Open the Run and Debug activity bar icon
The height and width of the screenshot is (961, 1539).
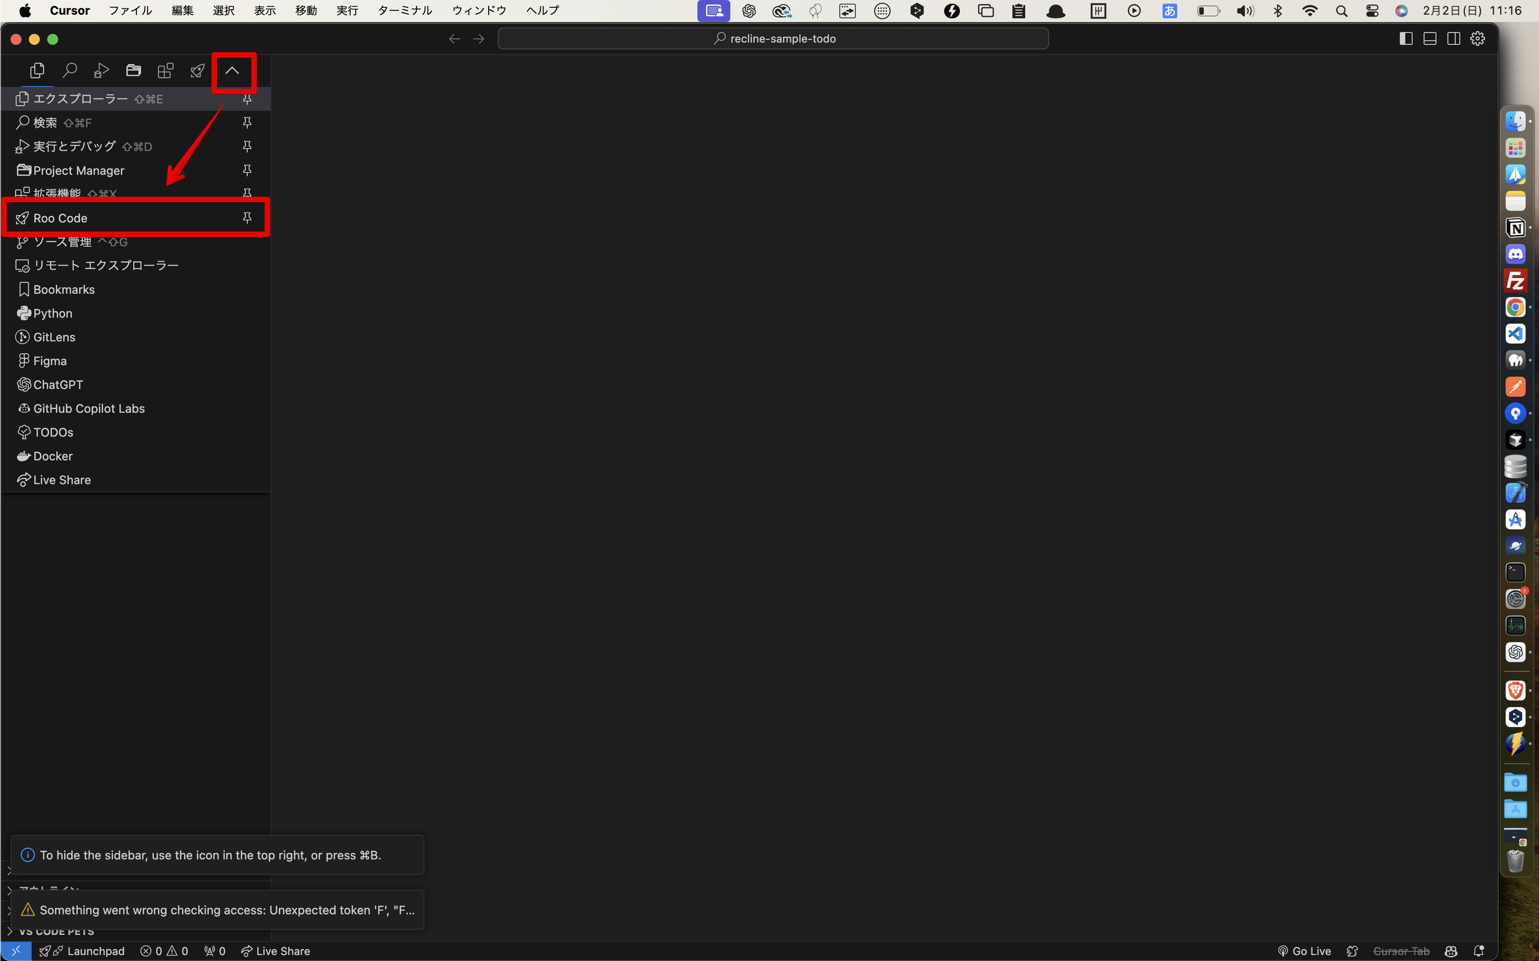[101, 70]
